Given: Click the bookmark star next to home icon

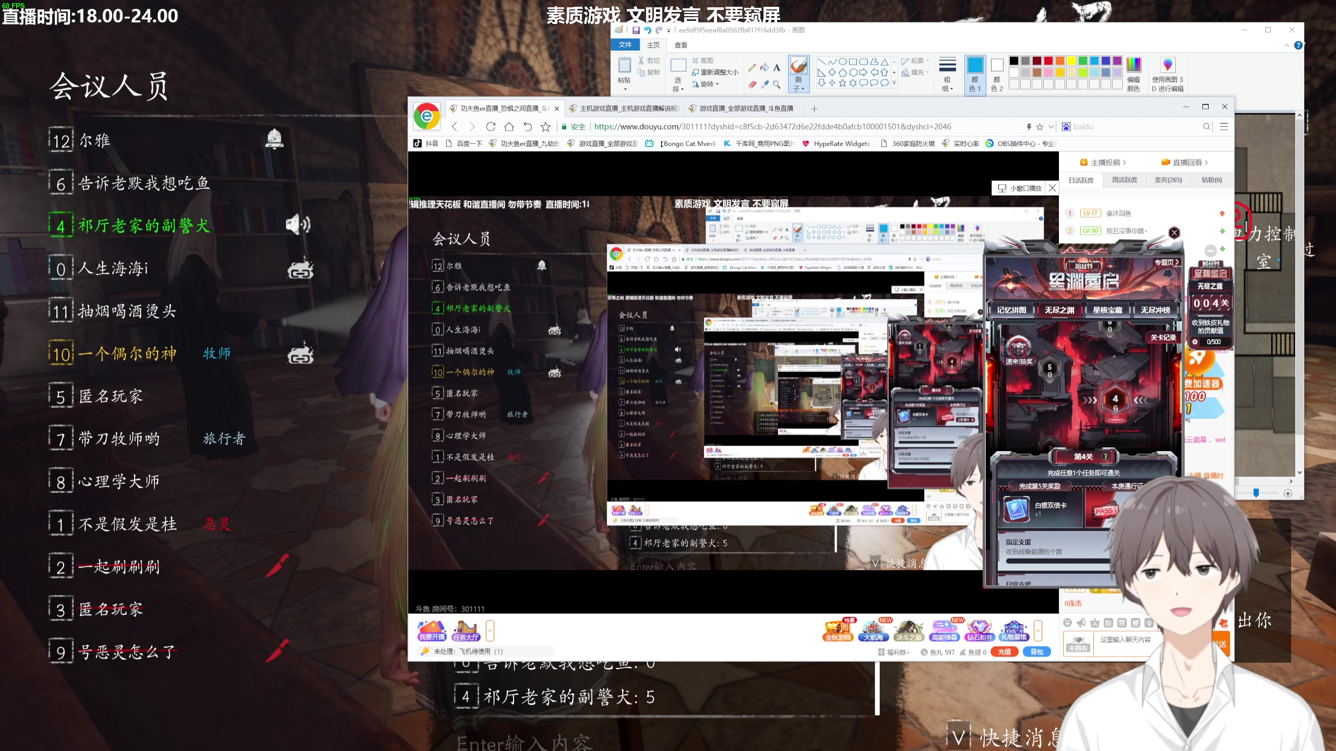Looking at the screenshot, I should point(545,126).
